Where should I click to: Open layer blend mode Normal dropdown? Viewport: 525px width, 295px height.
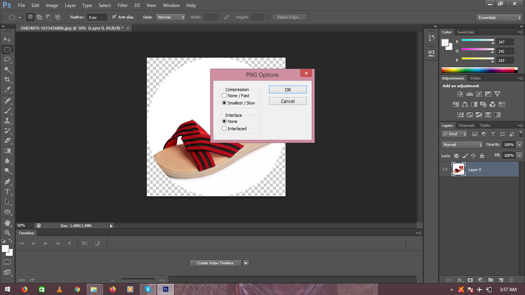tap(462, 145)
